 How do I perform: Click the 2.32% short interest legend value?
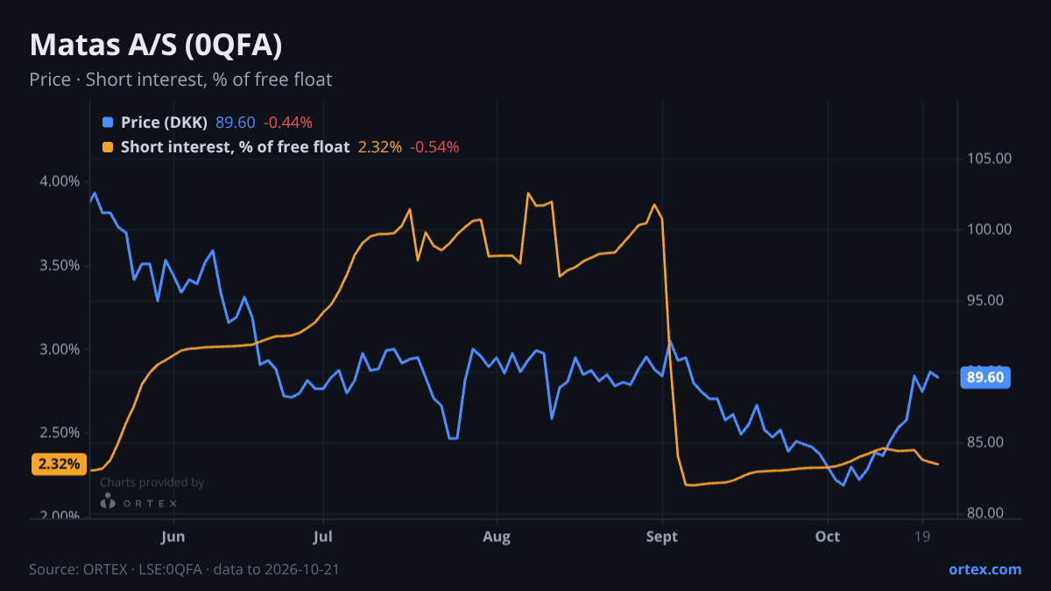pyautogui.click(x=380, y=147)
